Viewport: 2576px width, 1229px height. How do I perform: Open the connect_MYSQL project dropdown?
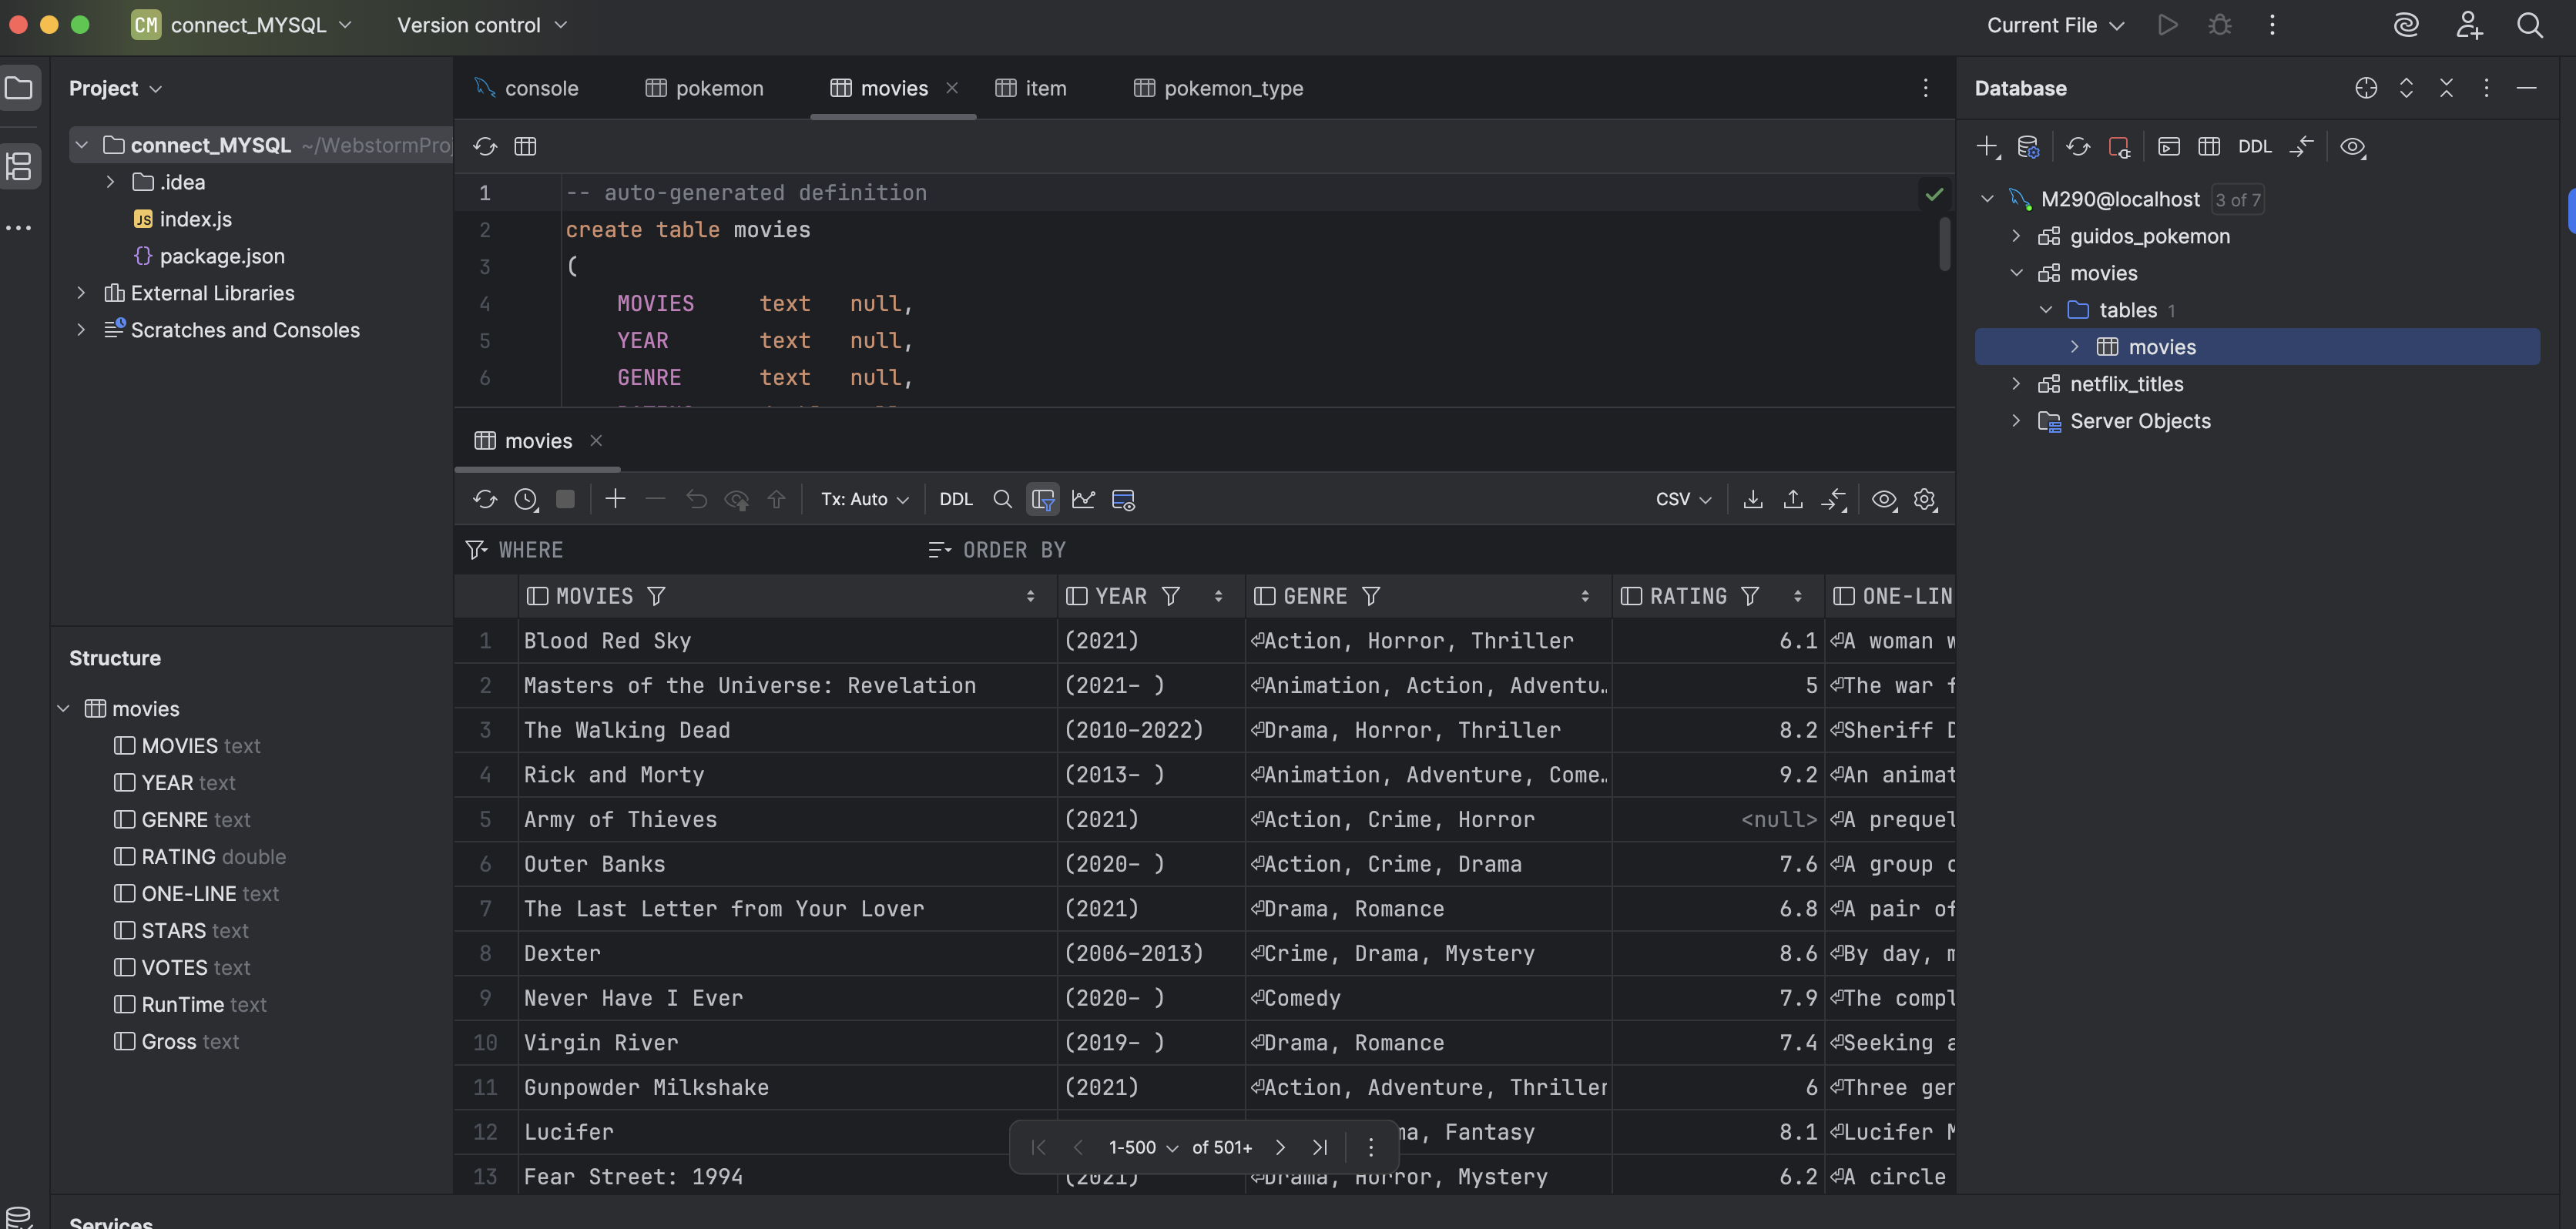(243, 25)
